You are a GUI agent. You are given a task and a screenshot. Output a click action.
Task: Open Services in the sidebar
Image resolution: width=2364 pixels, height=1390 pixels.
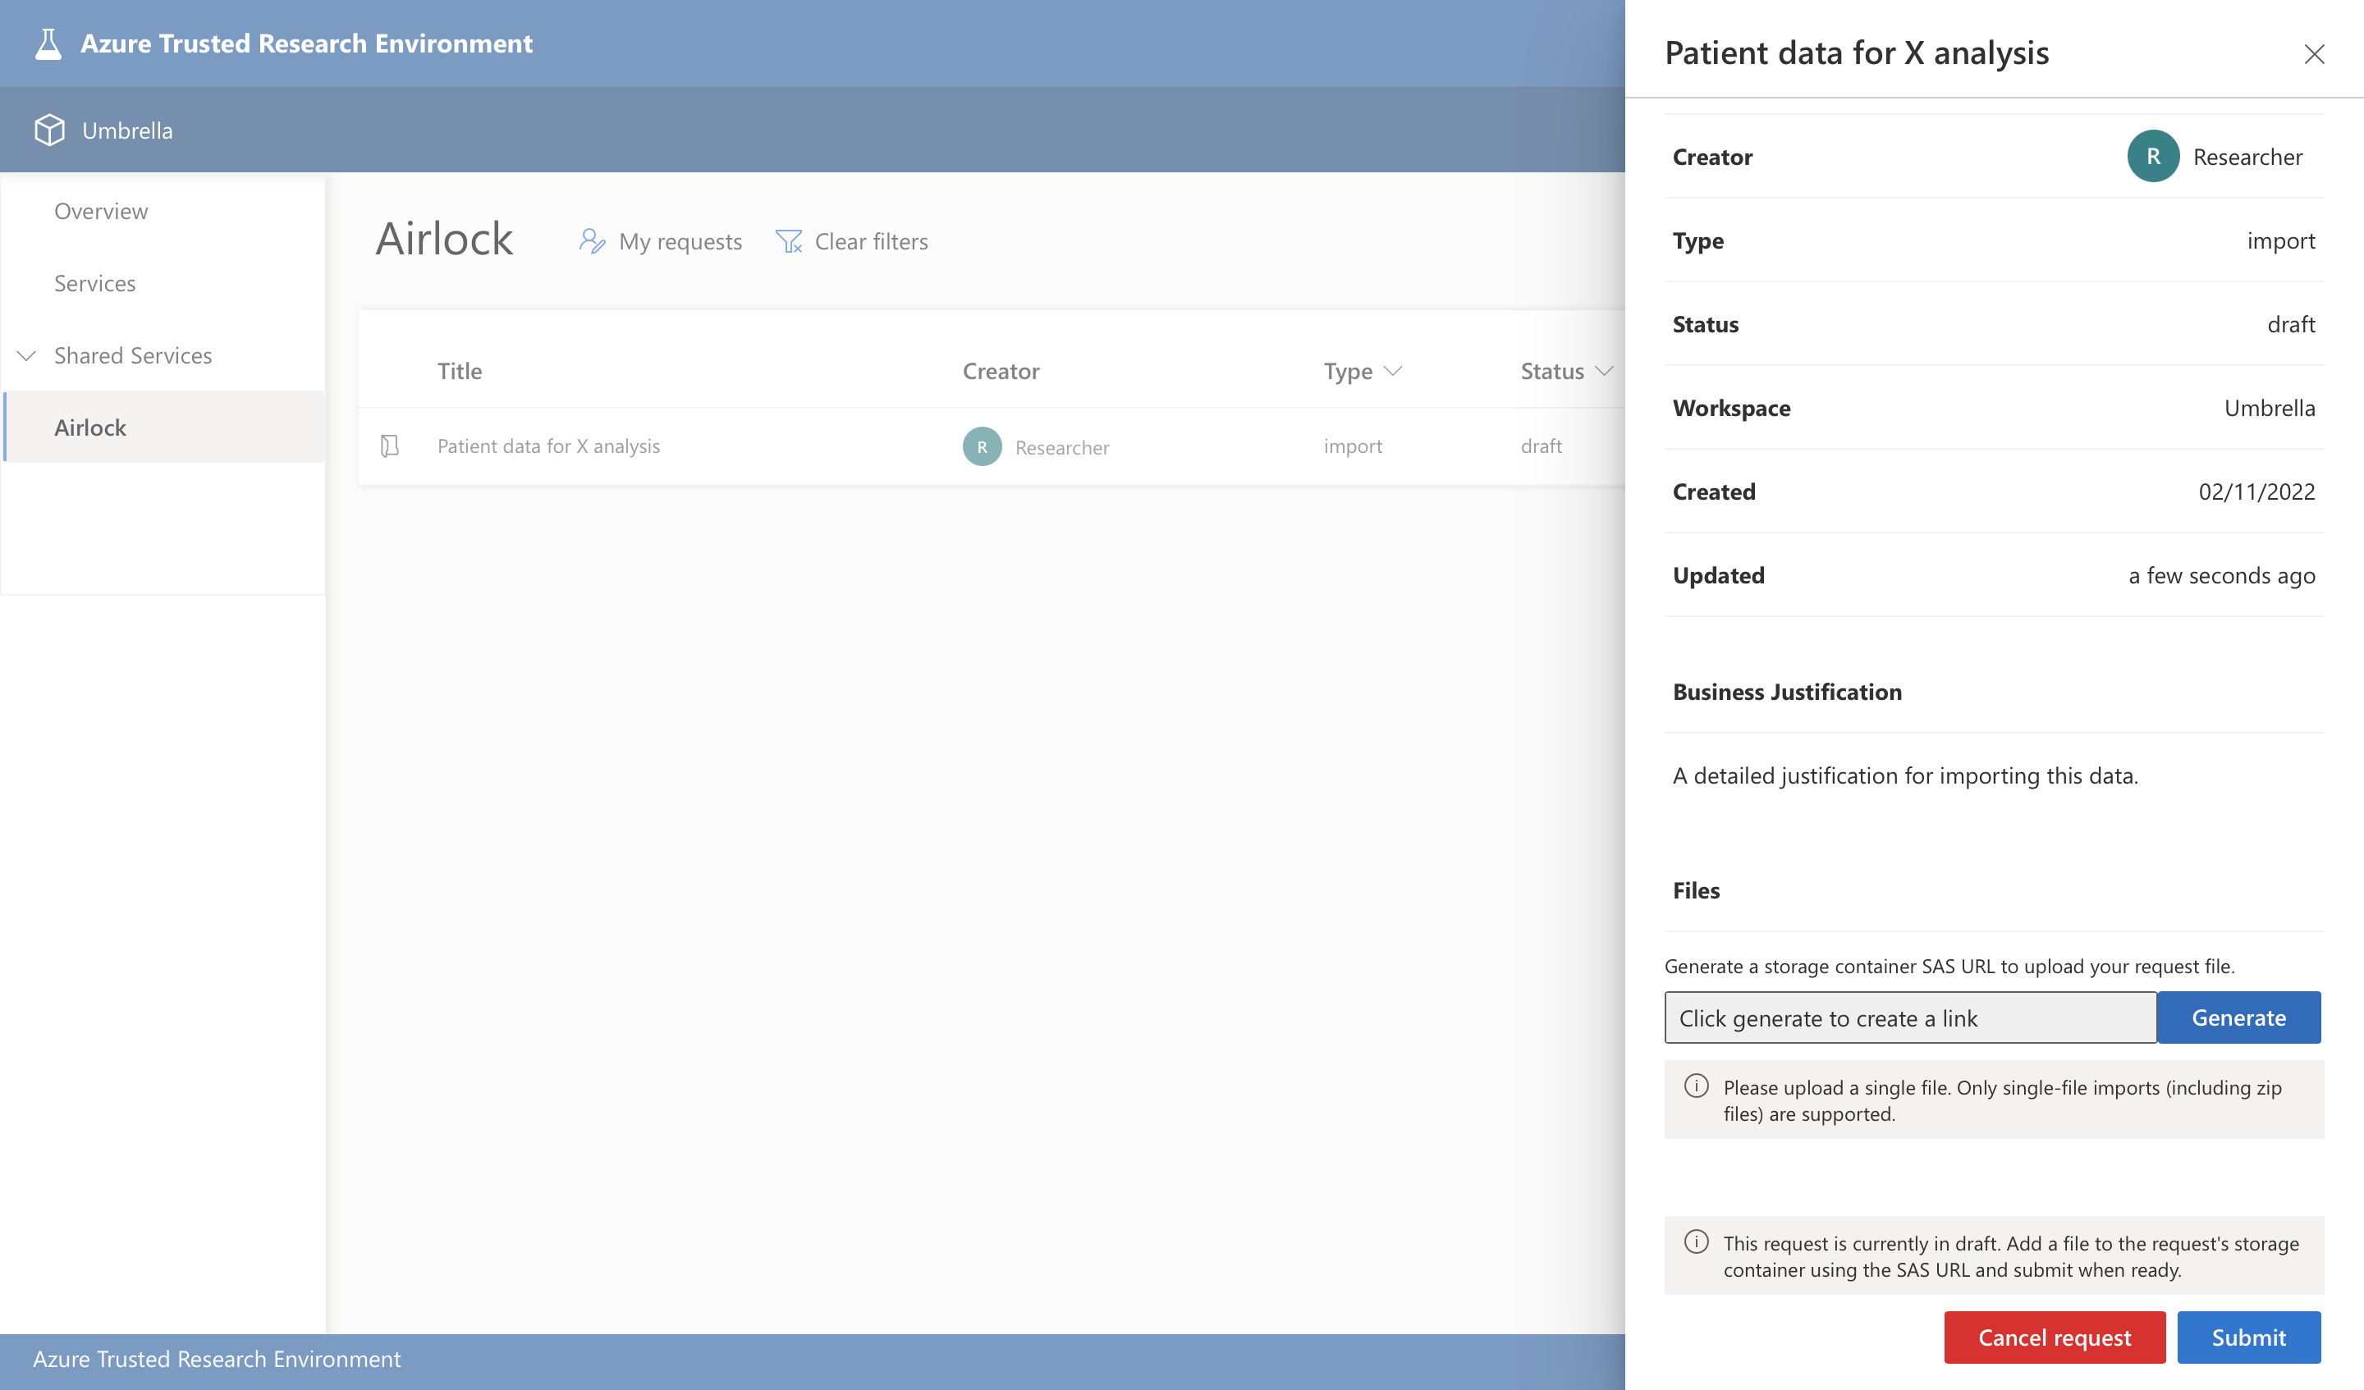point(94,283)
